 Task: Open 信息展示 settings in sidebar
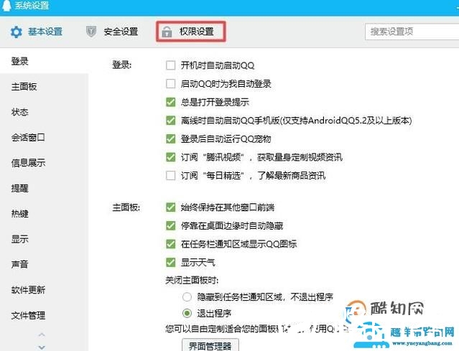coord(28,163)
